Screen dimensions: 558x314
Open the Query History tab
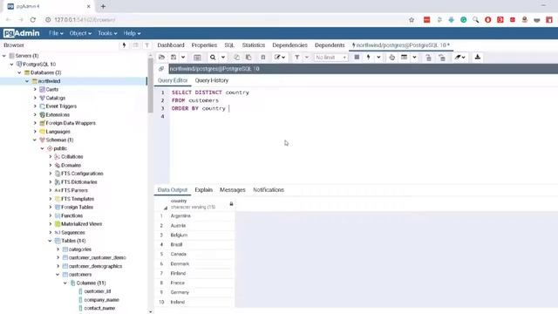(x=212, y=80)
